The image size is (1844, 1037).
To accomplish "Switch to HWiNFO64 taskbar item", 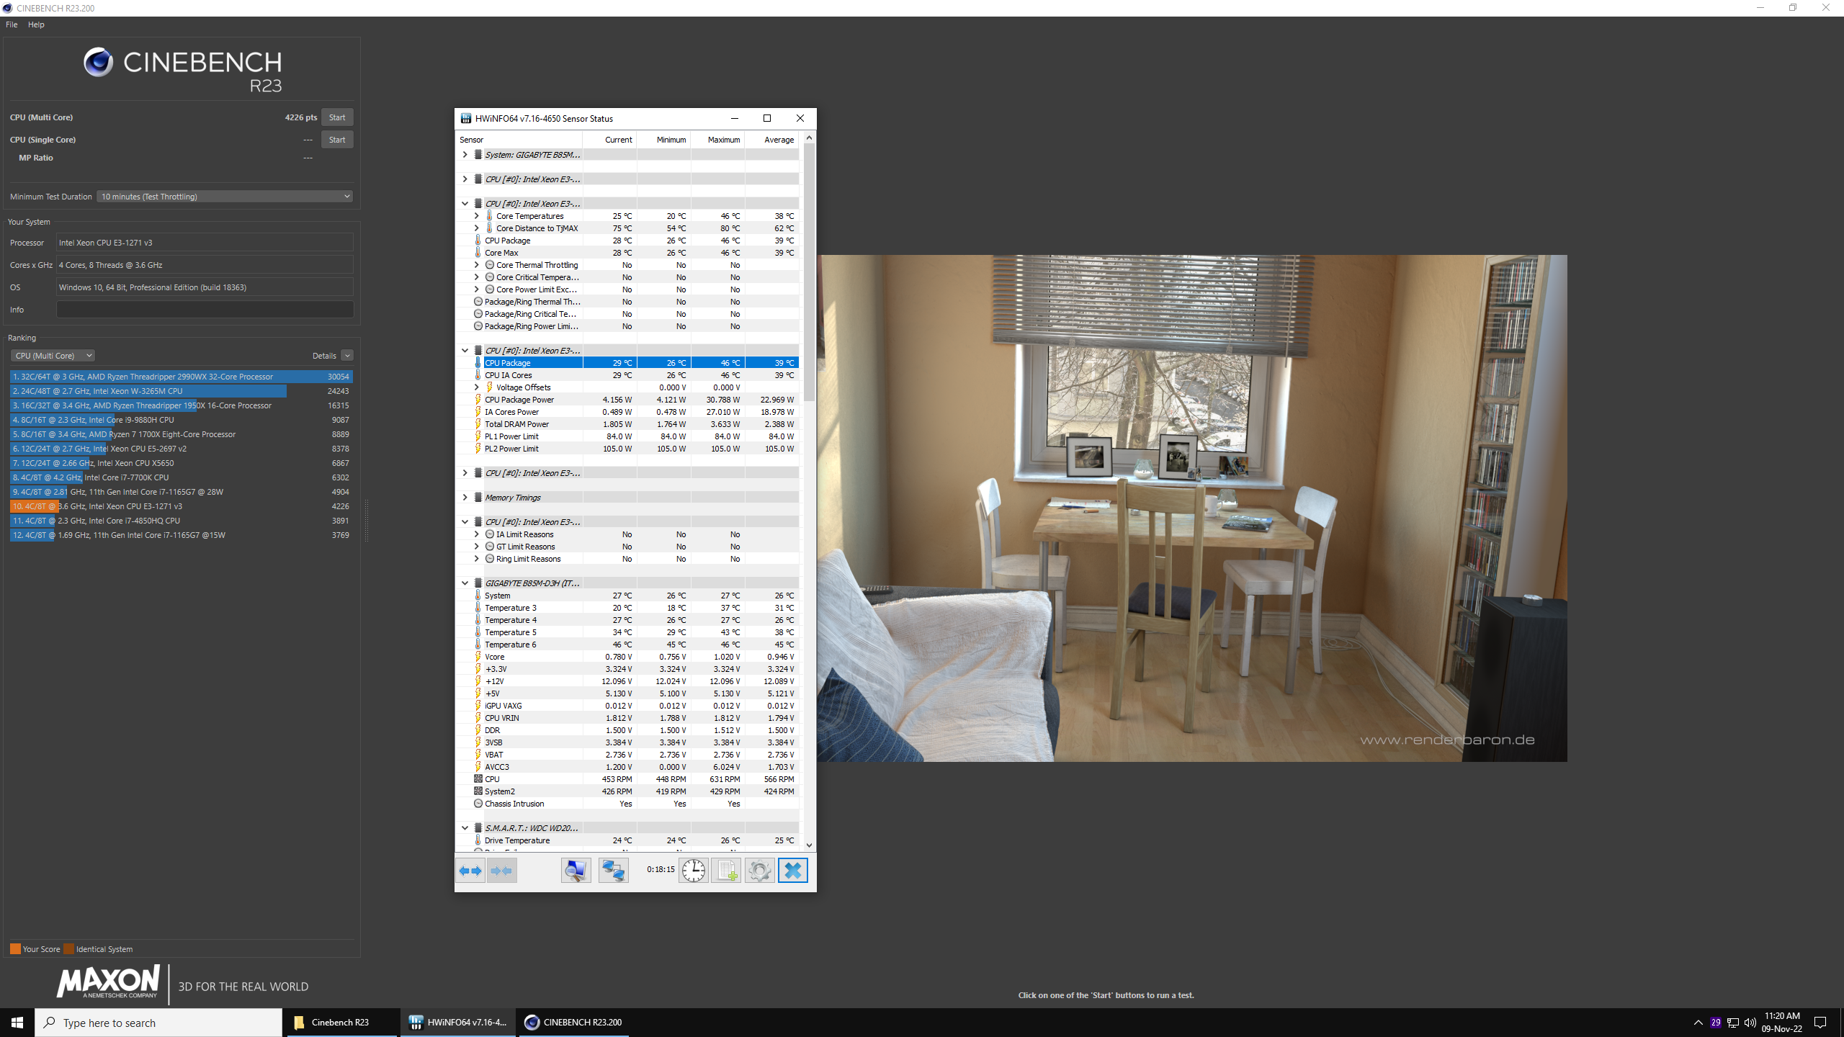I will click(x=458, y=1023).
